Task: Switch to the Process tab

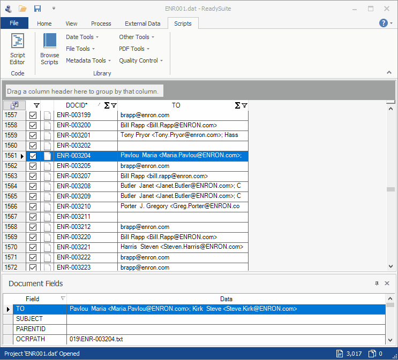Action: (x=101, y=24)
